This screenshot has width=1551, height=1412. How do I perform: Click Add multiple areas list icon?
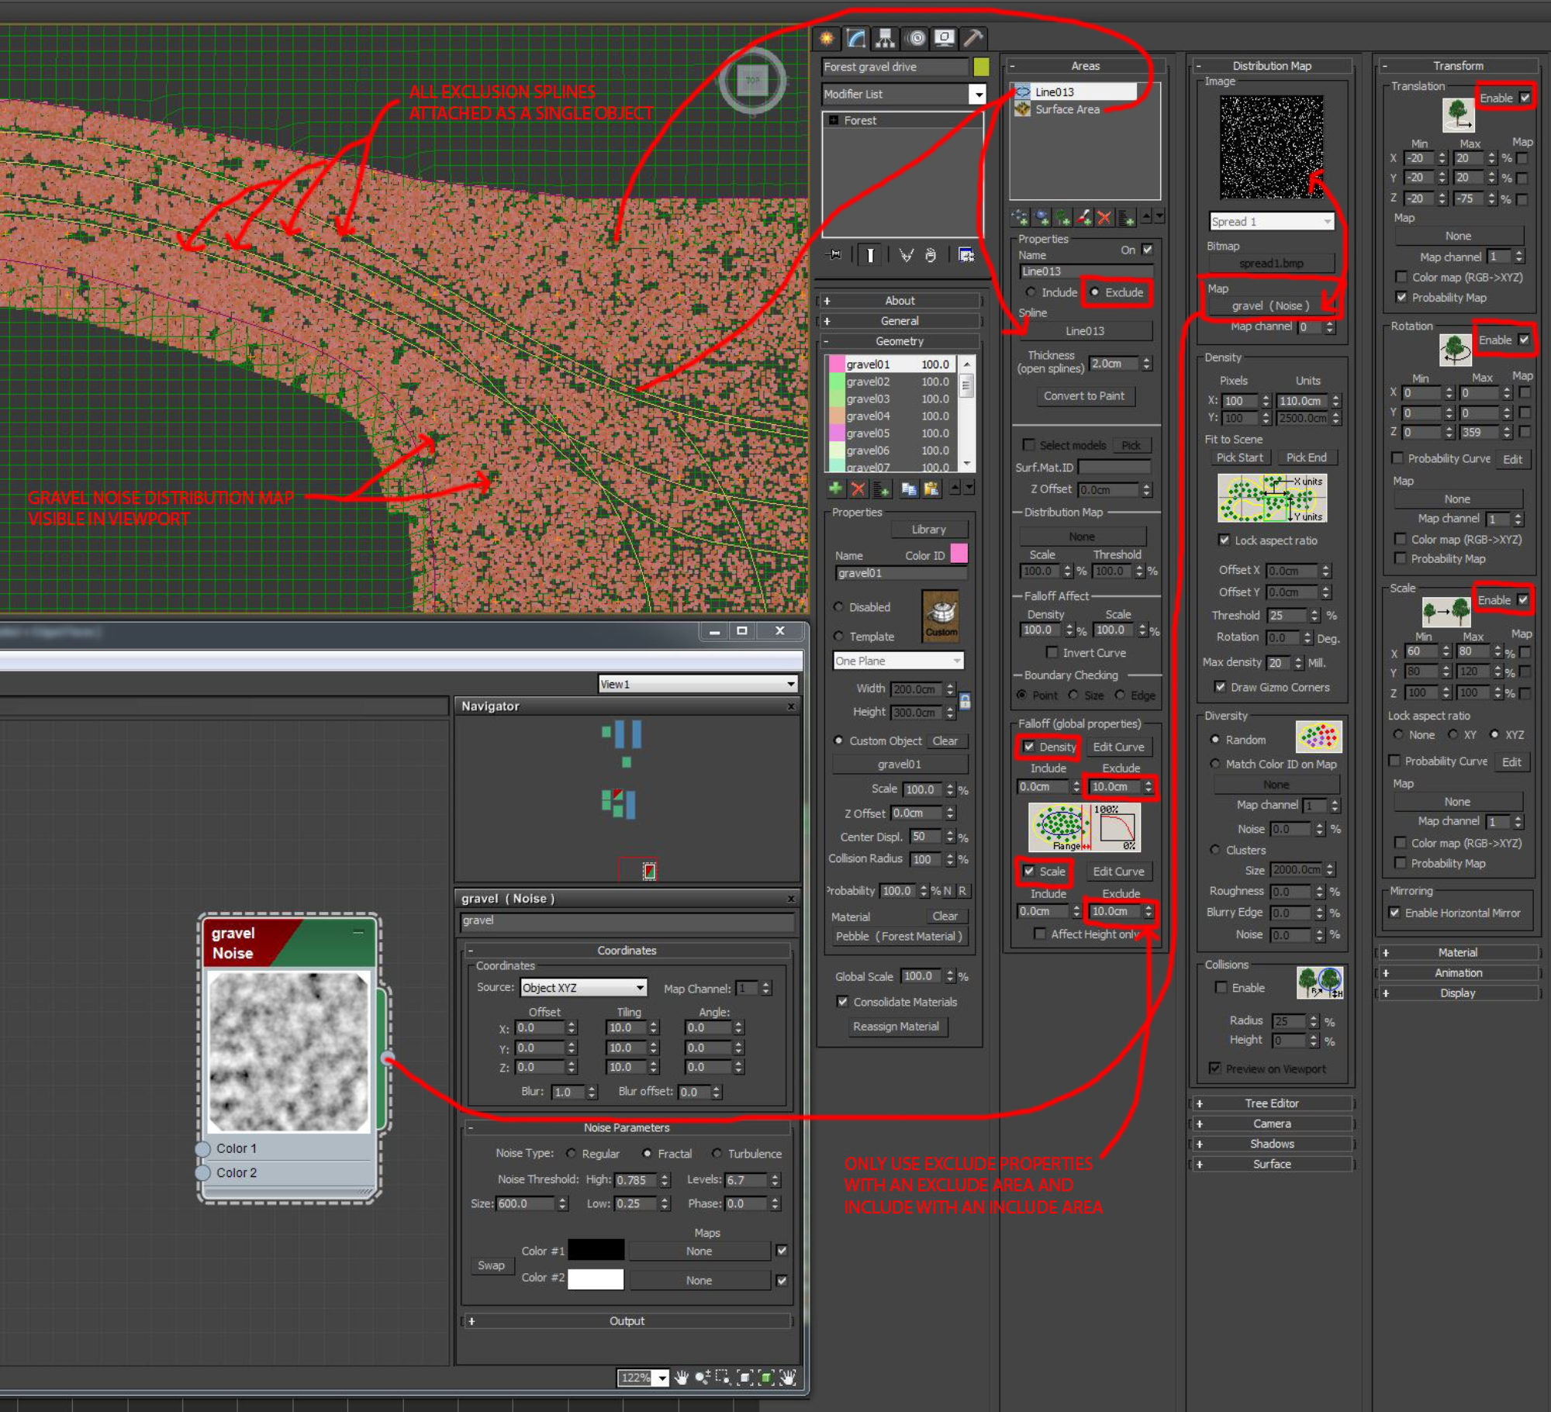click(1126, 217)
